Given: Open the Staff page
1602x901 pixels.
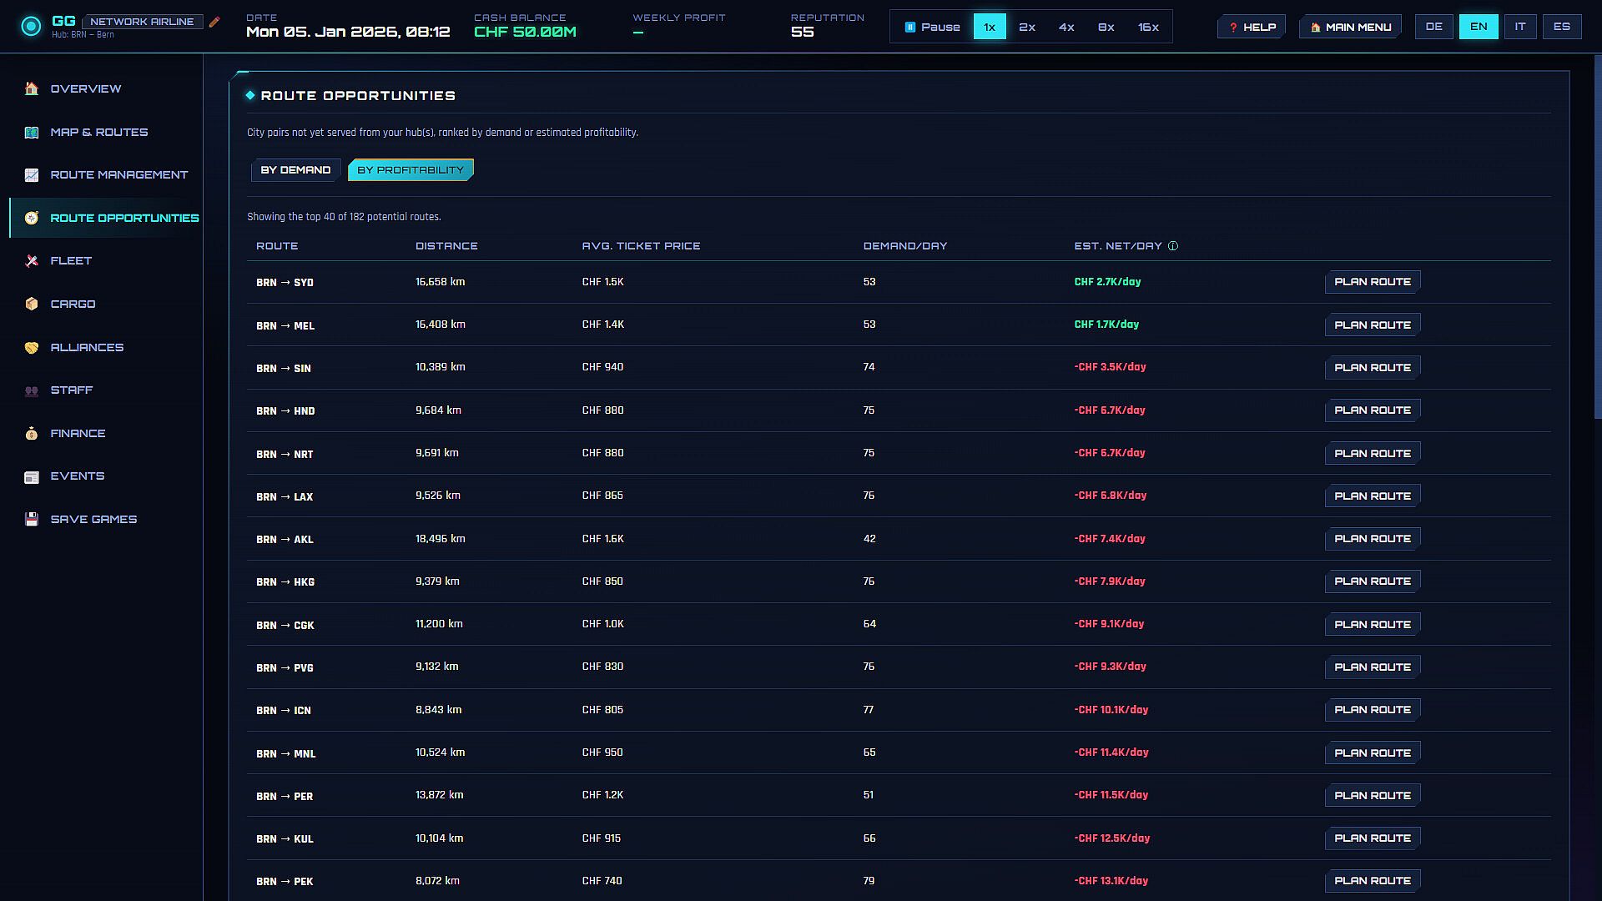Looking at the screenshot, I should [106, 390].
